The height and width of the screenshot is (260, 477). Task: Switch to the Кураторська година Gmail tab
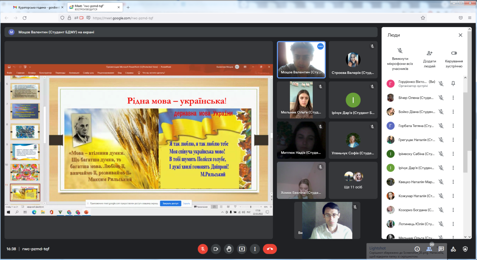click(x=37, y=7)
